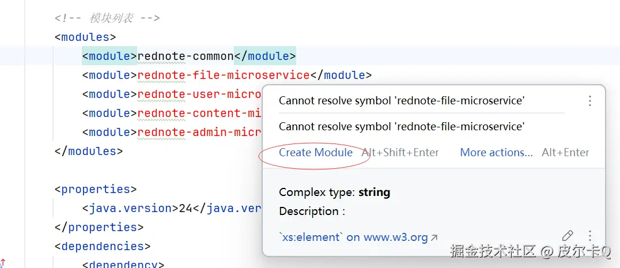Click the first Cannot resolve symbol message
Viewport: 620px width, 268px height.
(402, 101)
